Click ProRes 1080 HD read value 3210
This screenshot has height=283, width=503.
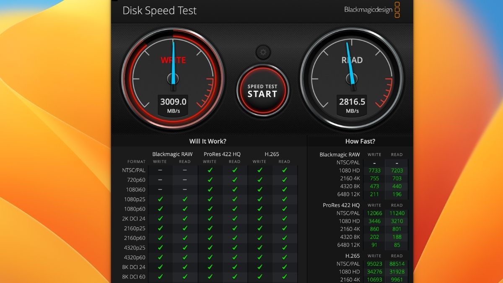(397, 221)
